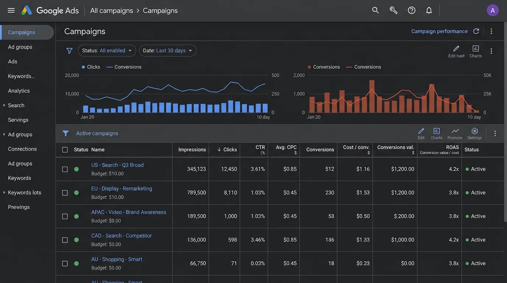This screenshot has height=283, width=507.
Task: Open Analytics in the sidebar
Action: point(19,91)
